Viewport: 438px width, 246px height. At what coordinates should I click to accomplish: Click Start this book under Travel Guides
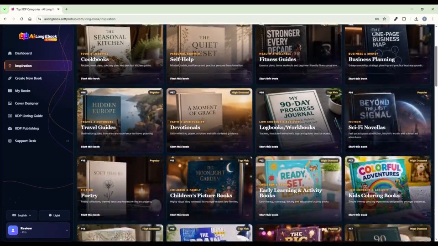(90, 147)
